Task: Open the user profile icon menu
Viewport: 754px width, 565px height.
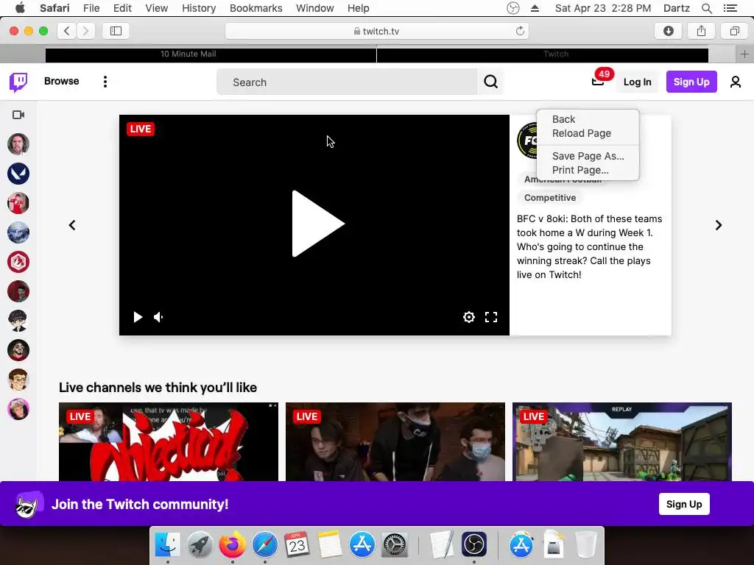Action: click(x=736, y=82)
